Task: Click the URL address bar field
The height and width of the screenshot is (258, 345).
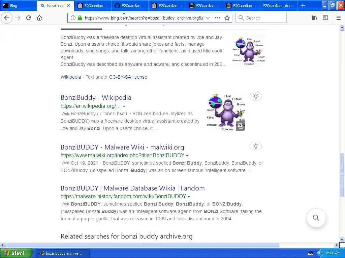Action: (x=144, y=18)
